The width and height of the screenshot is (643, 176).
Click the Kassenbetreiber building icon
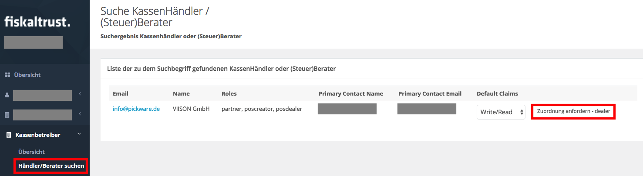click(x=8, y=135)
